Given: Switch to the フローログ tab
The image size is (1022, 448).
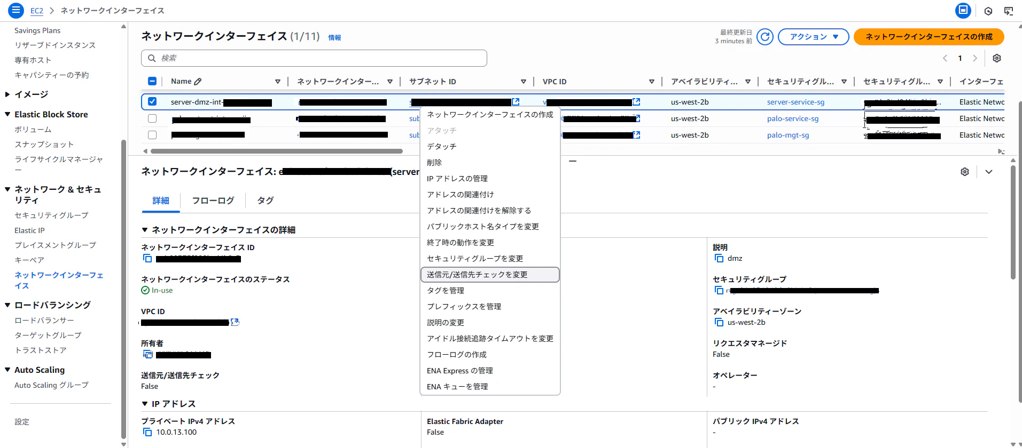Looking at the screenshot, I should point(213,201).
